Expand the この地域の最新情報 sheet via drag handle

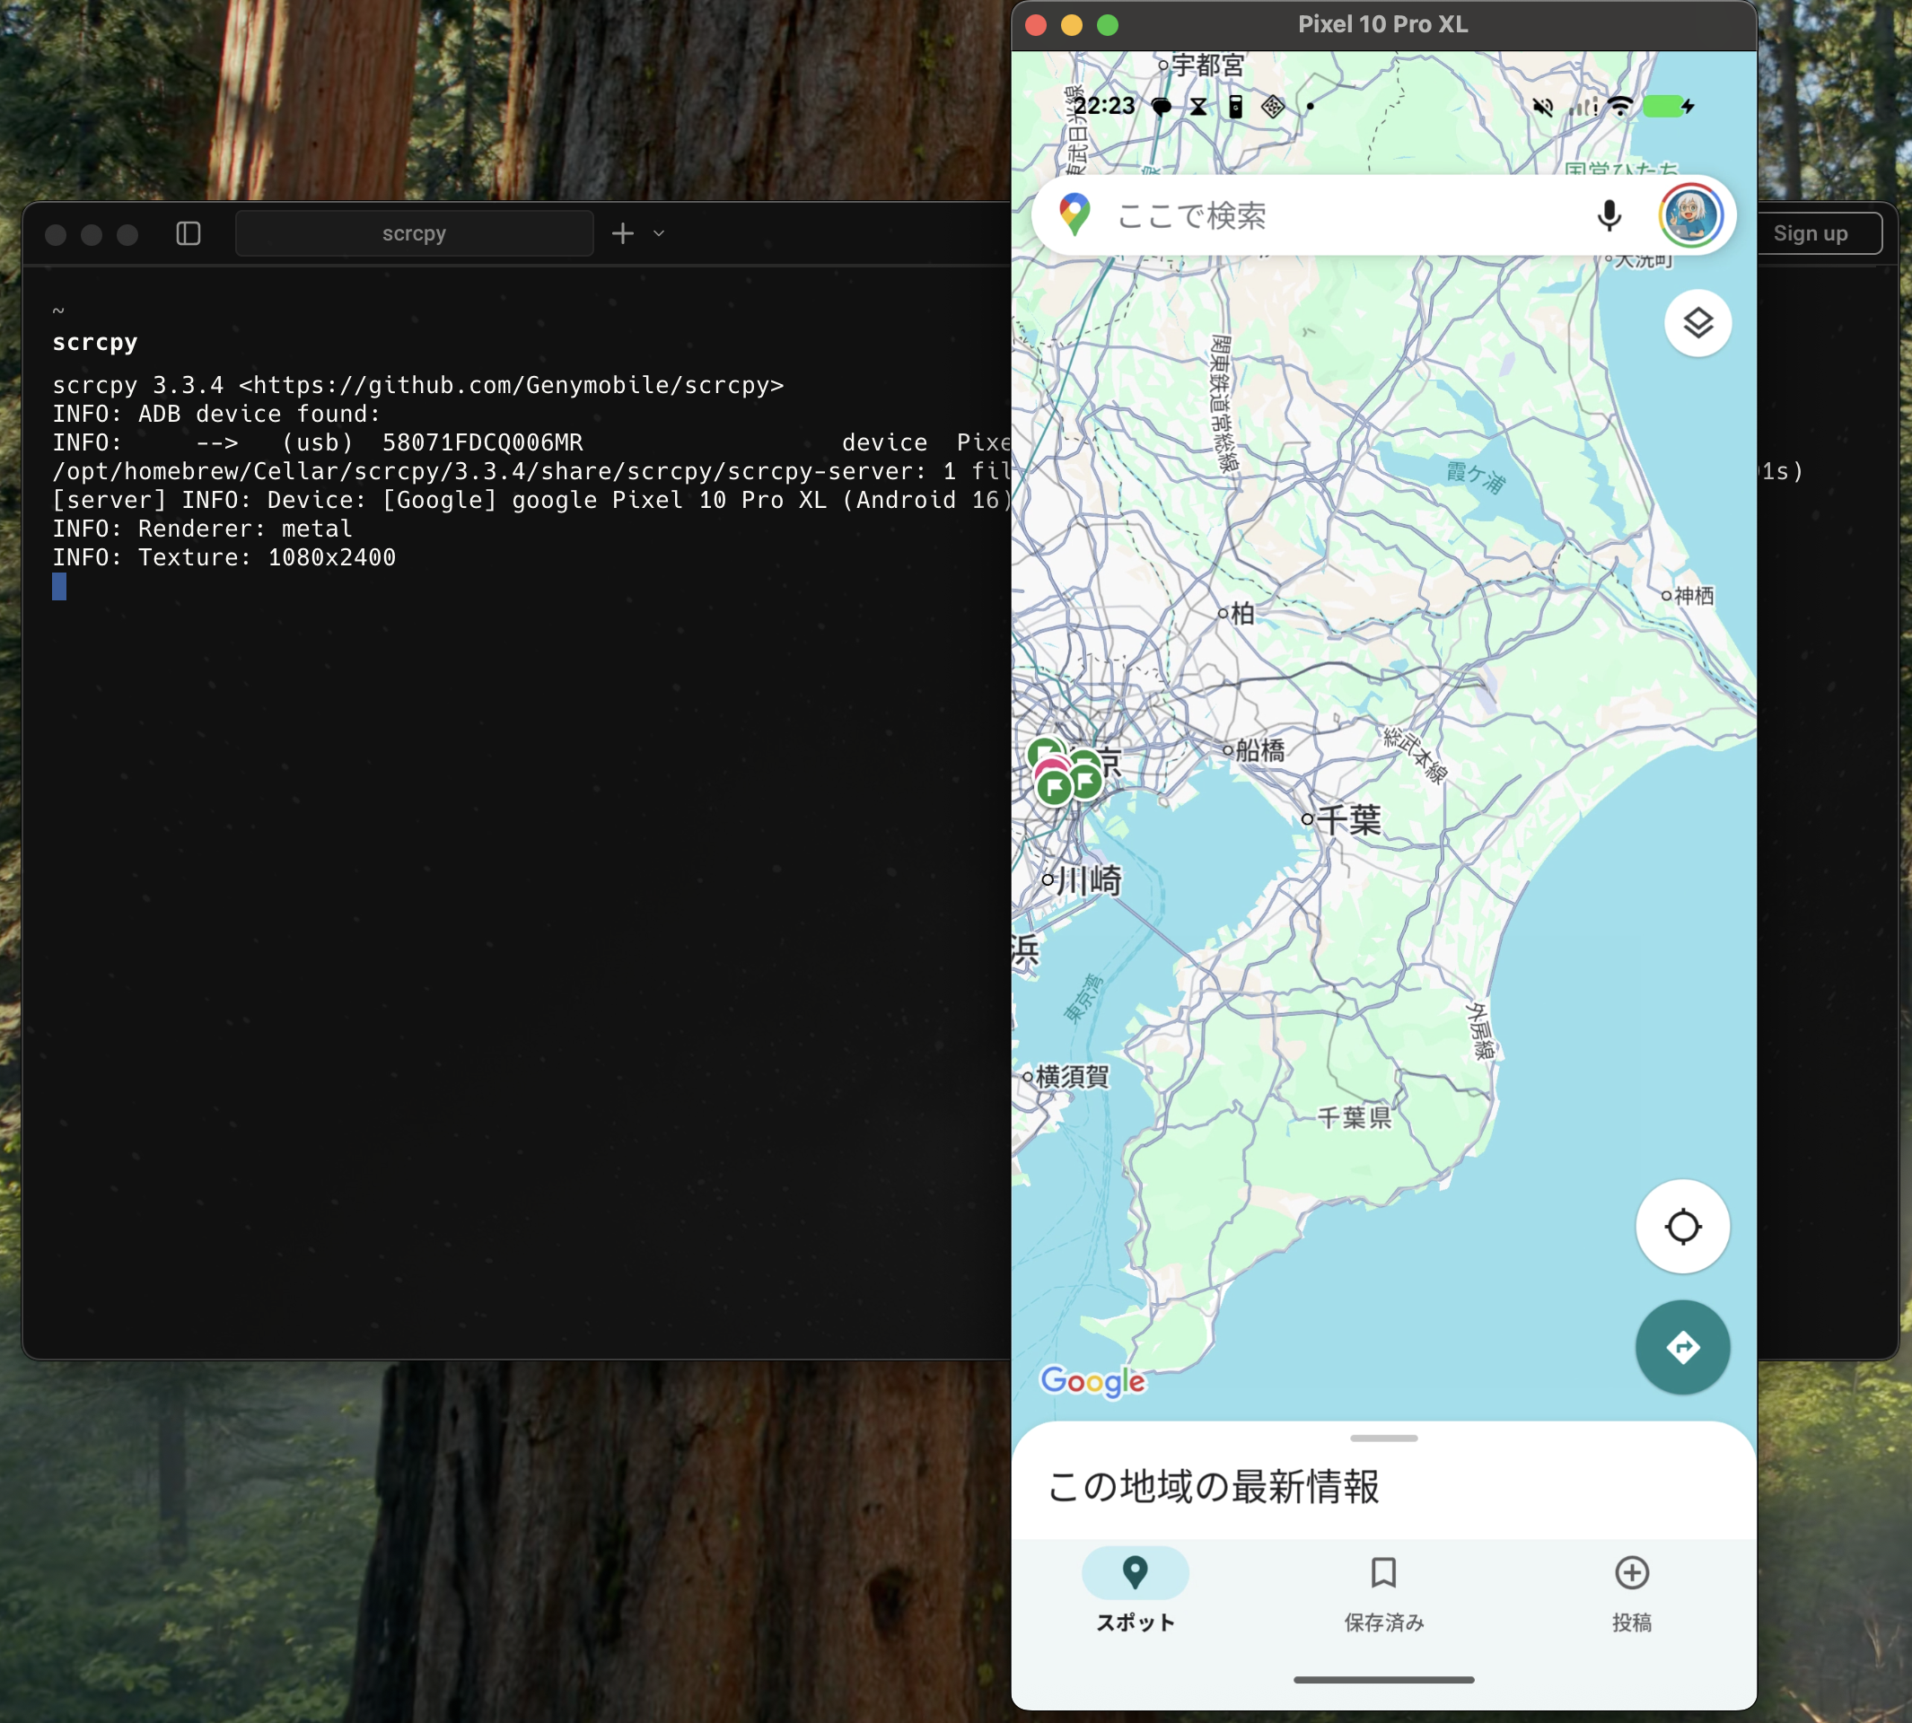(x=1384, y=1436)
